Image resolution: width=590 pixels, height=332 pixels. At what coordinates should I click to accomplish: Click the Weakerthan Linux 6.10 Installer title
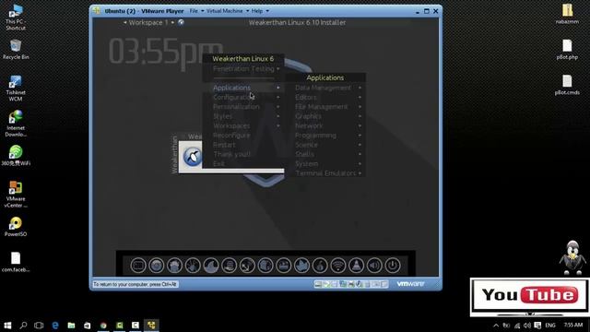point(297,22)
